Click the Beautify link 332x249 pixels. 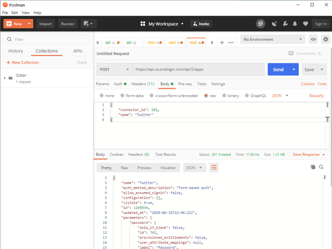click(x=316, y=96)
